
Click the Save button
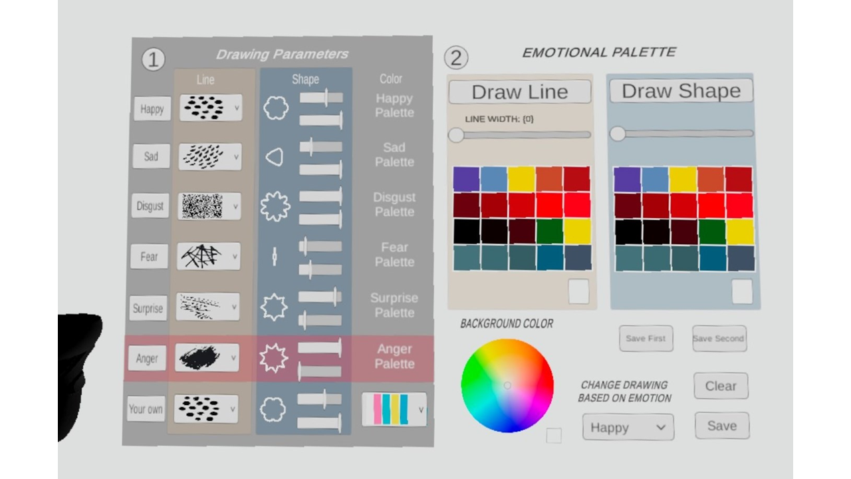[722, 426]
